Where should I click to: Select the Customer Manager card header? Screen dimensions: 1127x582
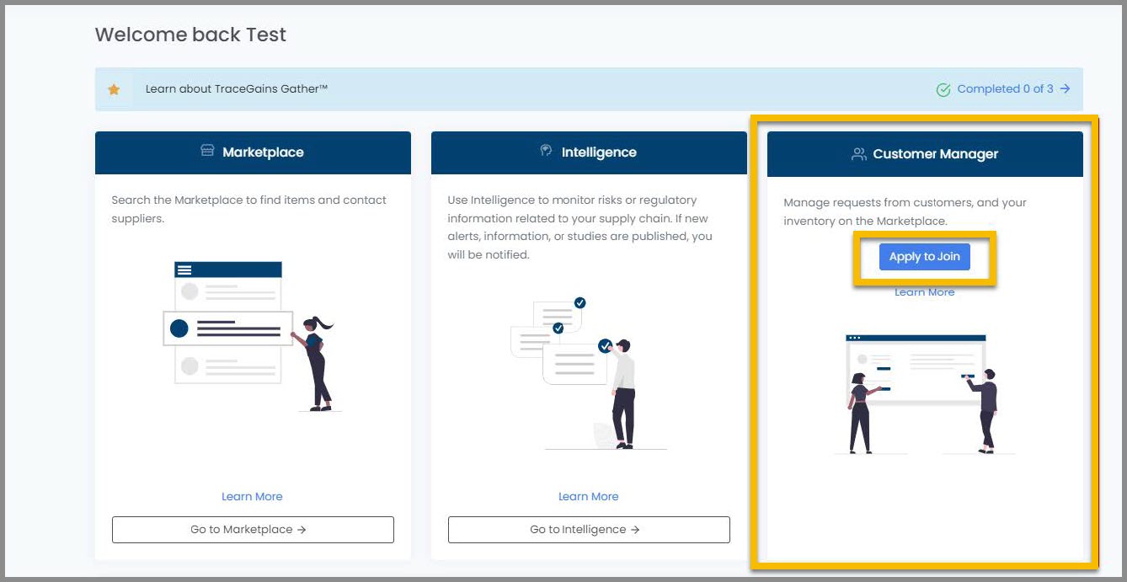[924, 153]
